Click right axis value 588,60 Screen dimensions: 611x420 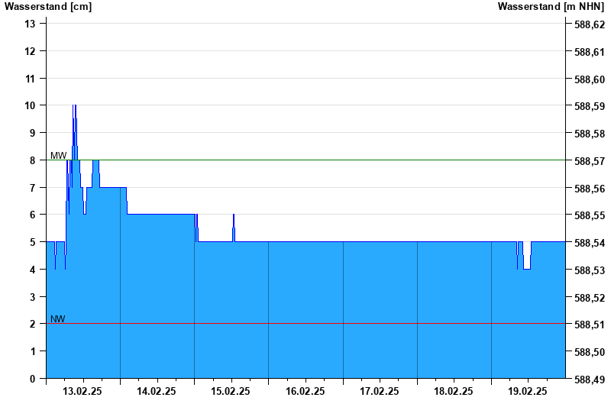click(590, 79)
